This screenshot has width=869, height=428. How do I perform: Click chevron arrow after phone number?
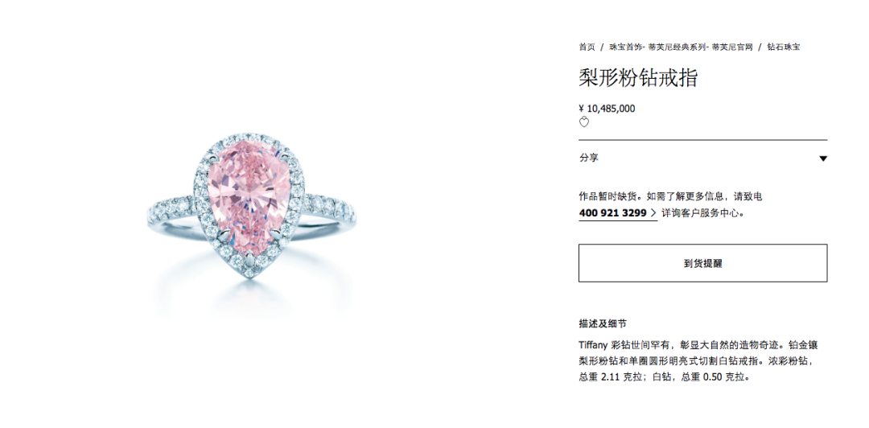click(x=653, y=213)
